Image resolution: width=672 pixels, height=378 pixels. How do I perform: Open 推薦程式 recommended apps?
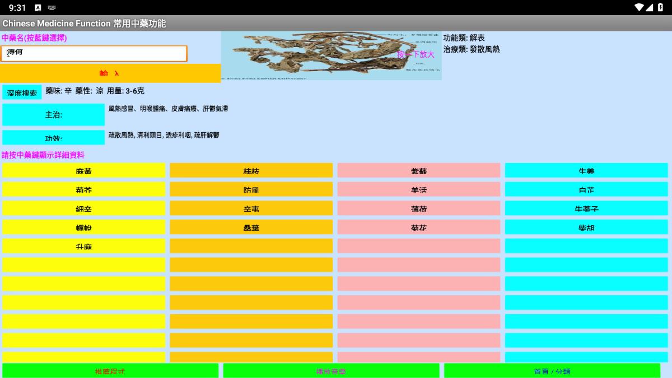click(x=110, y=371)
